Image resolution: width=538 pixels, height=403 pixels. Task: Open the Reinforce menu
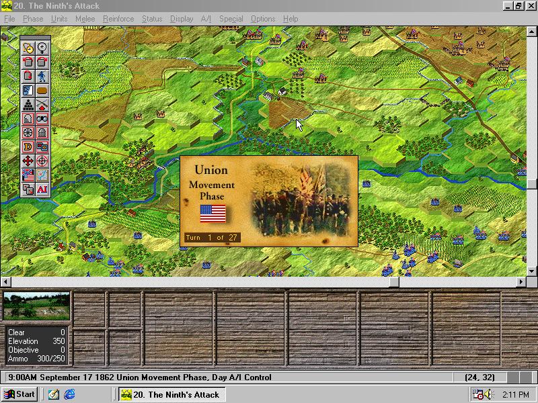click(118, 19)
